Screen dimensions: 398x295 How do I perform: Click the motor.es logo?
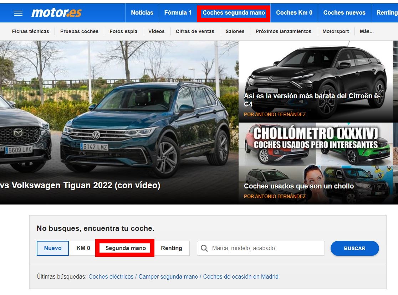(56, 13)
